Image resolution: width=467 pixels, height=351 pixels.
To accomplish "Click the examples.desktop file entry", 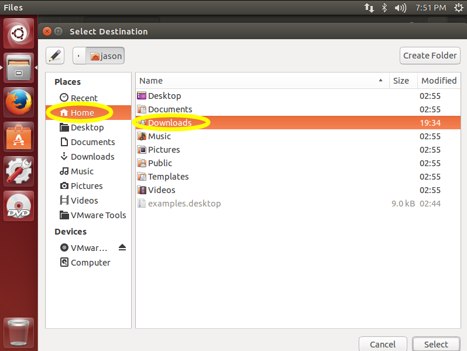I will point(298,204).
